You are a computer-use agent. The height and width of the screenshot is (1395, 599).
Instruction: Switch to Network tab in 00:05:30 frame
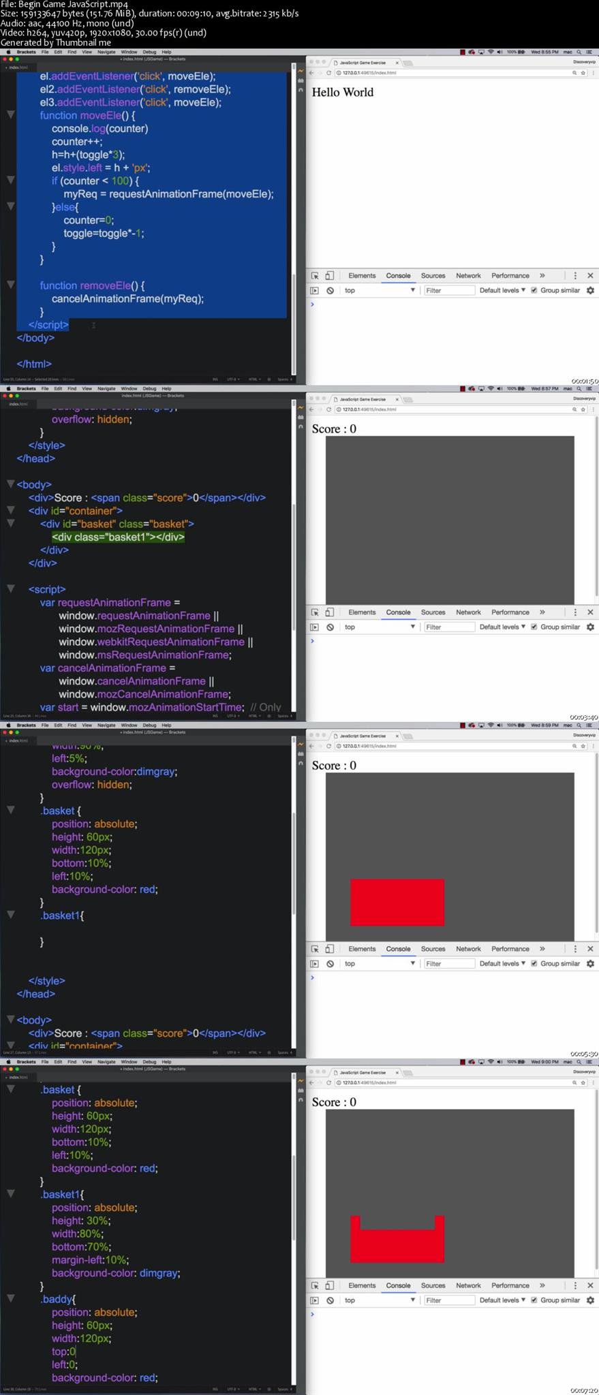pyautogui.click(x=468, y=949)
